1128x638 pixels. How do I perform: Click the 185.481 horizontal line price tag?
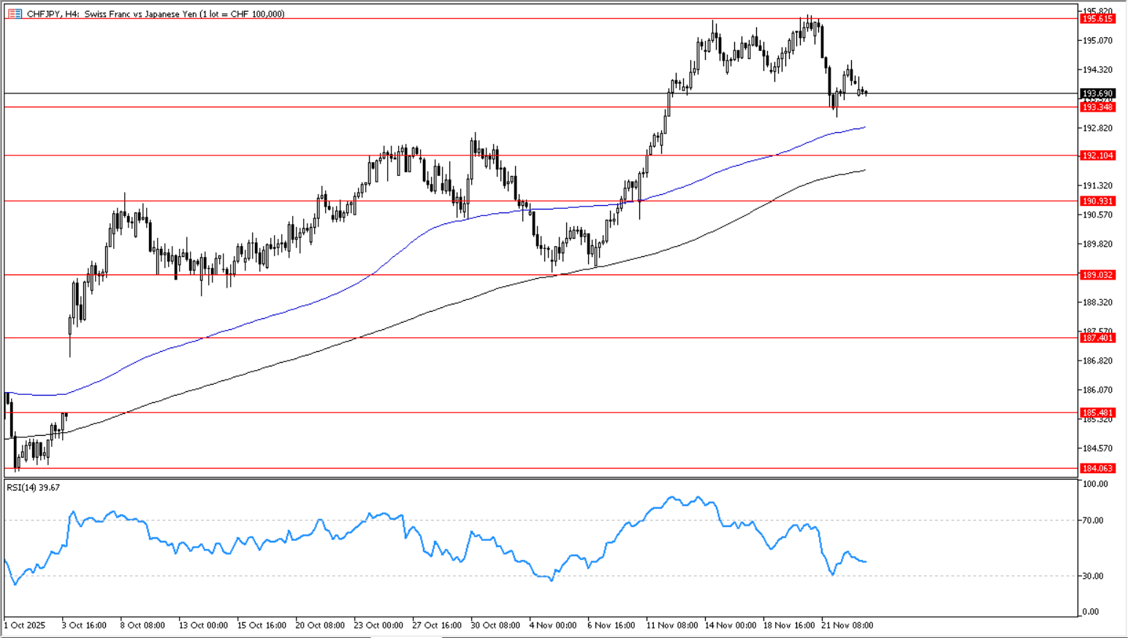tap(1097, 412)
